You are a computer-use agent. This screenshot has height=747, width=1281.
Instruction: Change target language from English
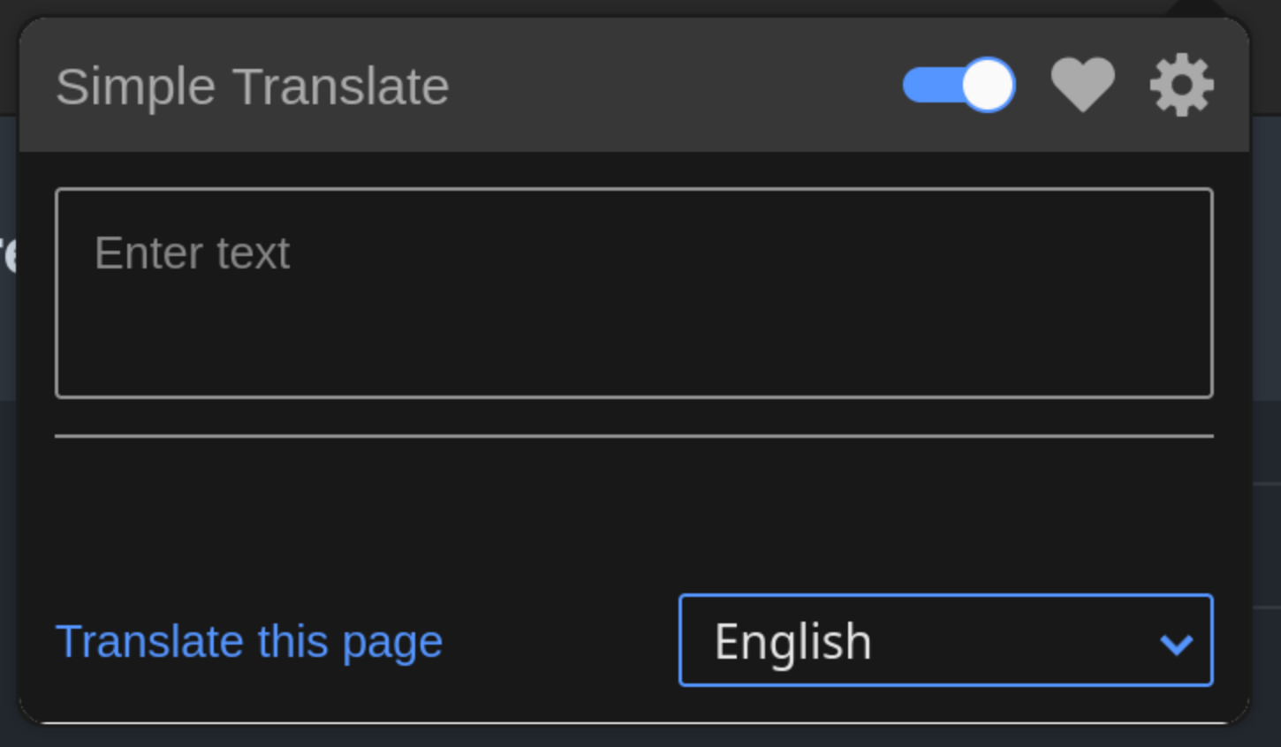[945, 640]
